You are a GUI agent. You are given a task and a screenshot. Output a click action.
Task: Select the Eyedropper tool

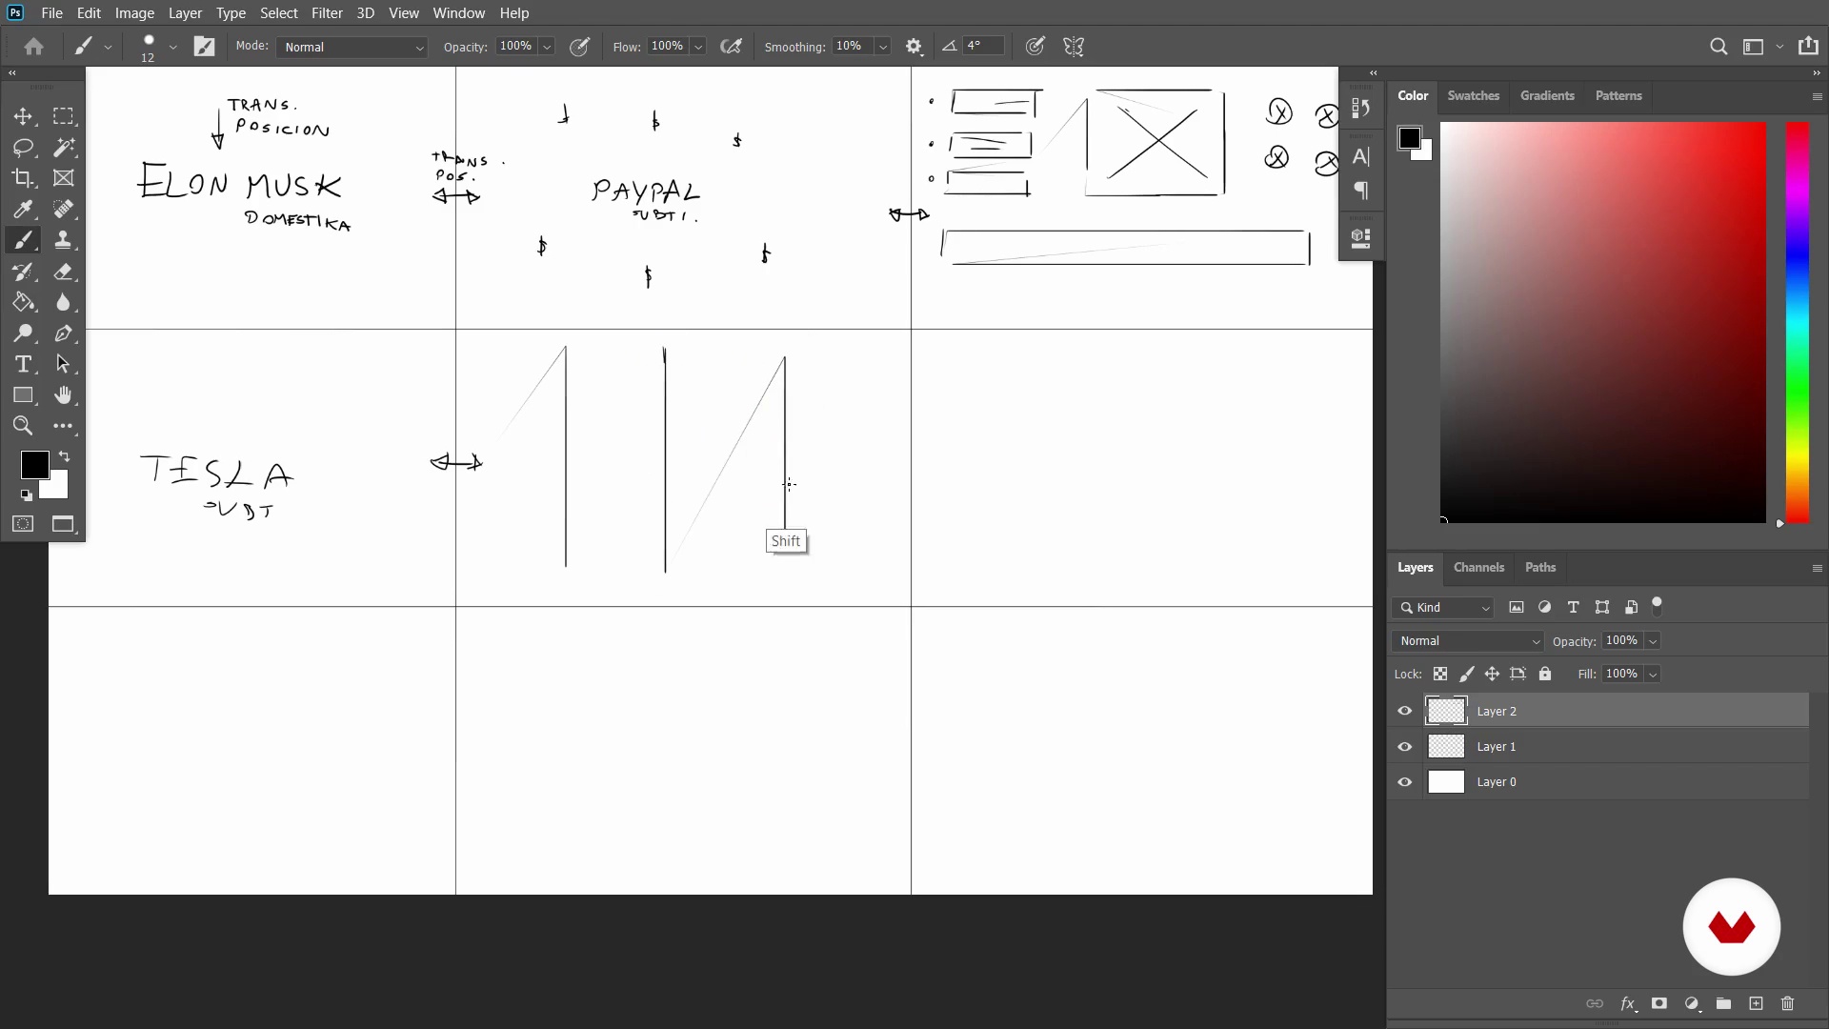[x=23, y=210]
